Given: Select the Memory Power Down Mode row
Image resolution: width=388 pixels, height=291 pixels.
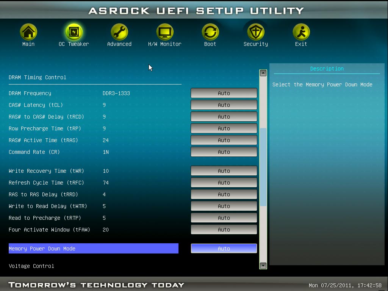Looking at the screenshot, I should (x=94, y=249).
